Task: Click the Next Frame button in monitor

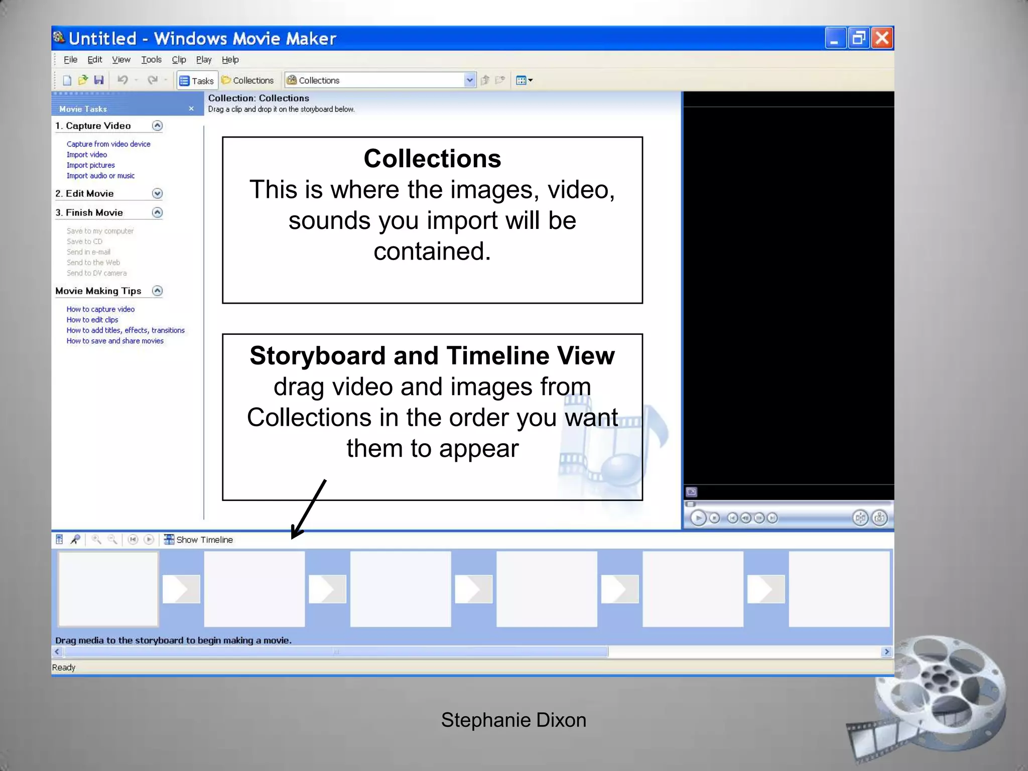Action: click(x=759, y=518)
